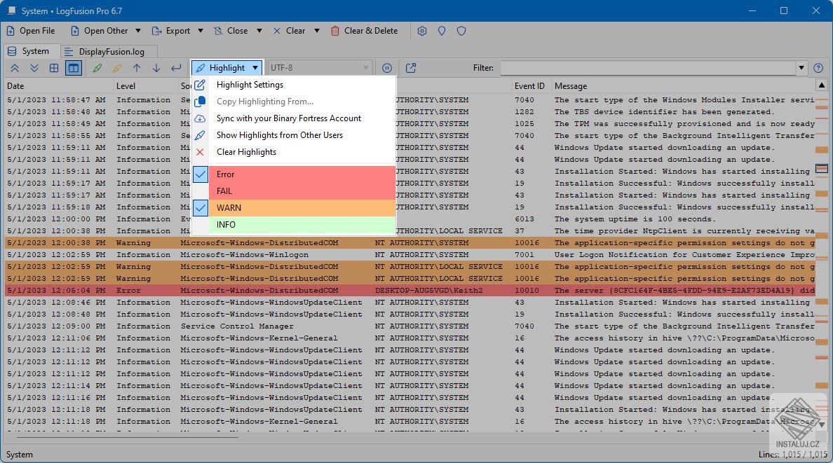Jump to bottom with the double-down chevron
Screen dimensions: 833x463
point(34,68)
